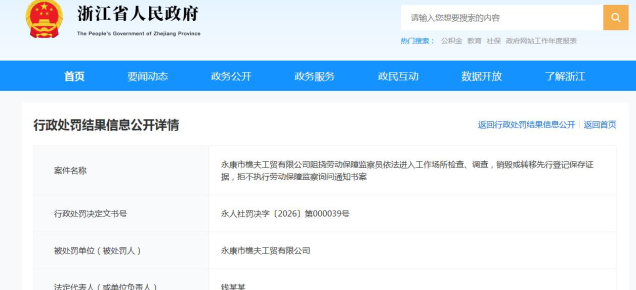Select the case name text starting 永康市樵夫工贸有限公司阻挠
This screenshot has width=636, height=290.
[x=407, y=171]
